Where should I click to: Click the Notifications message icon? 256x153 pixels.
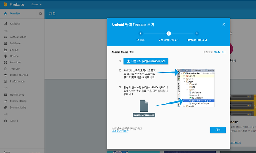[5, 95]
